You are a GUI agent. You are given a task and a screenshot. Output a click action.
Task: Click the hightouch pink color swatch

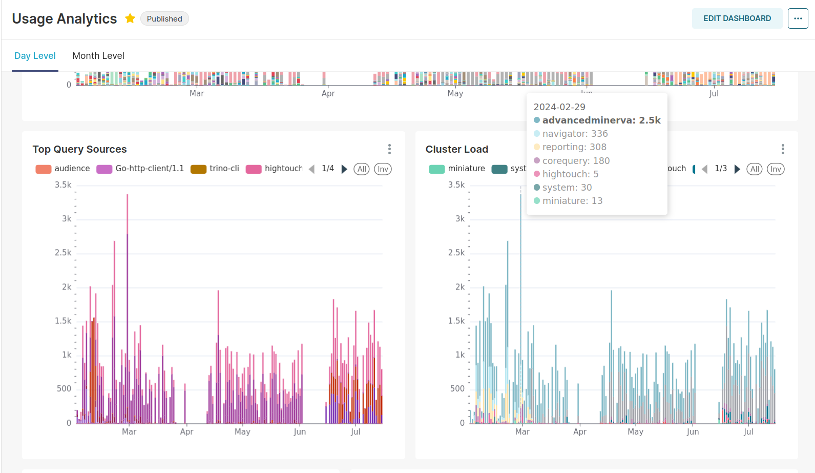(x=254, y=169)
